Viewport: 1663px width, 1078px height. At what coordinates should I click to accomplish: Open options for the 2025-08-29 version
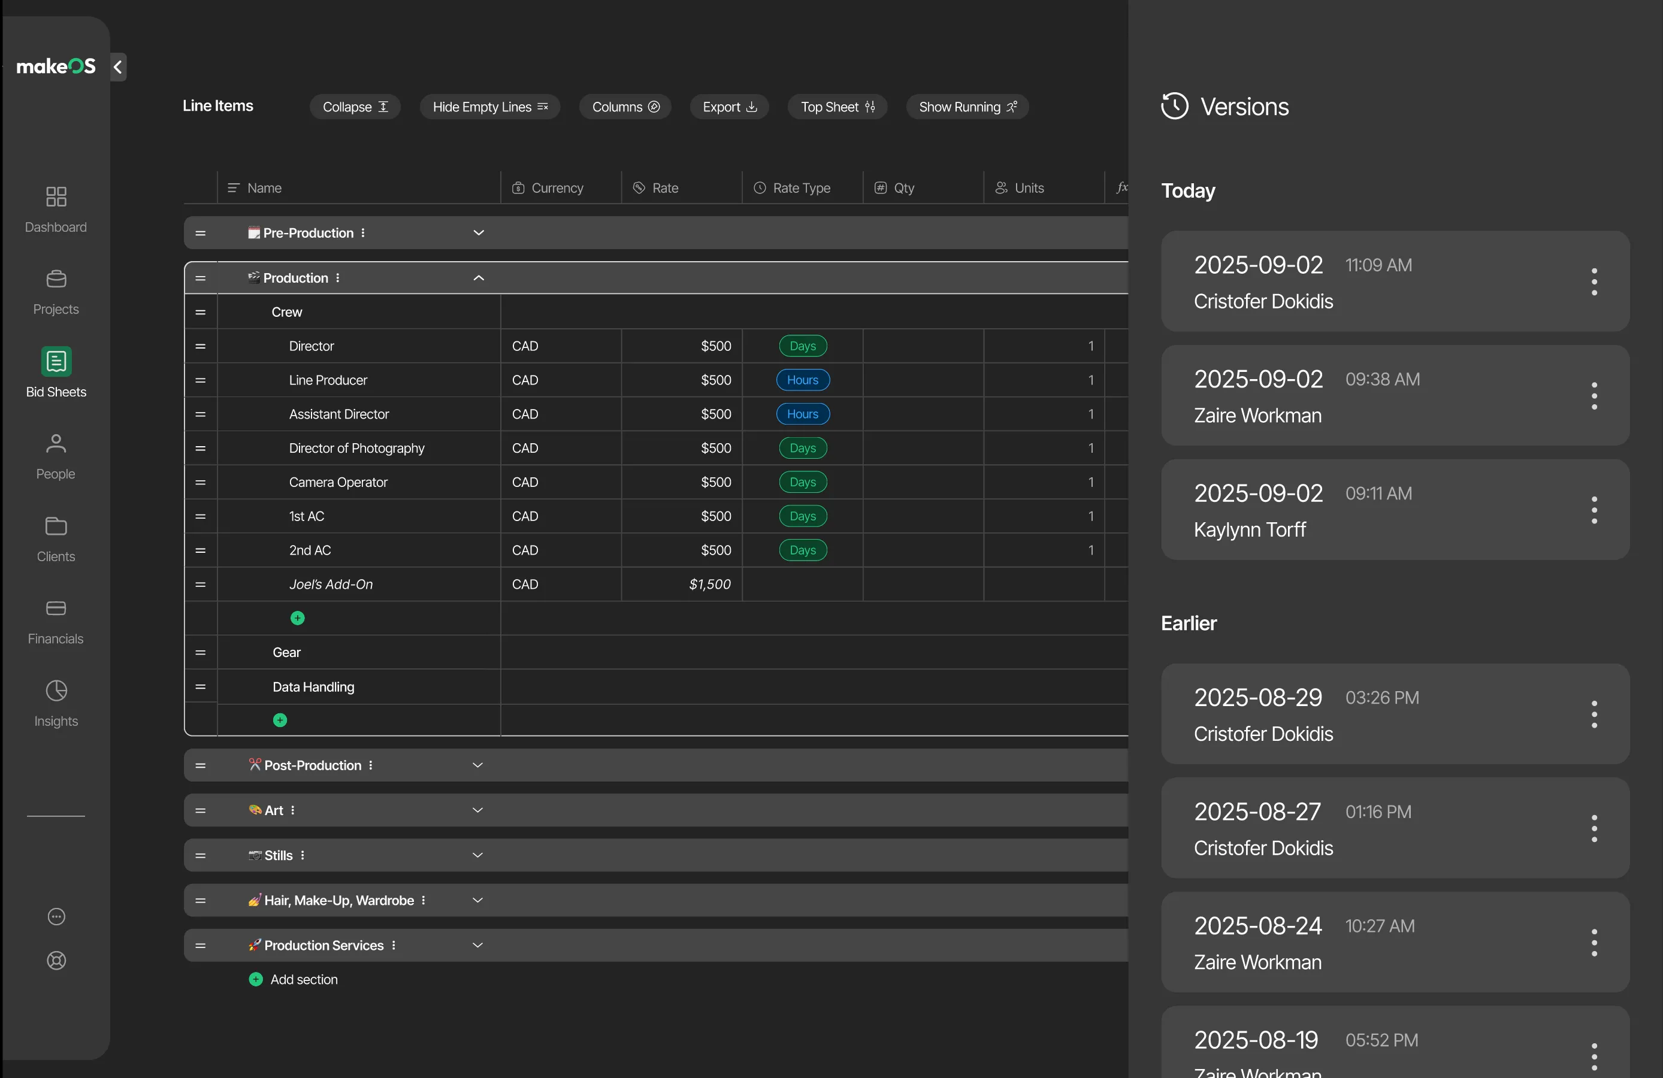click(1594, 714)
